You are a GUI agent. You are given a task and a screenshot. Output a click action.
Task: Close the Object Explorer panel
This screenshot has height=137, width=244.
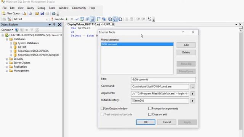click(59, 24)
